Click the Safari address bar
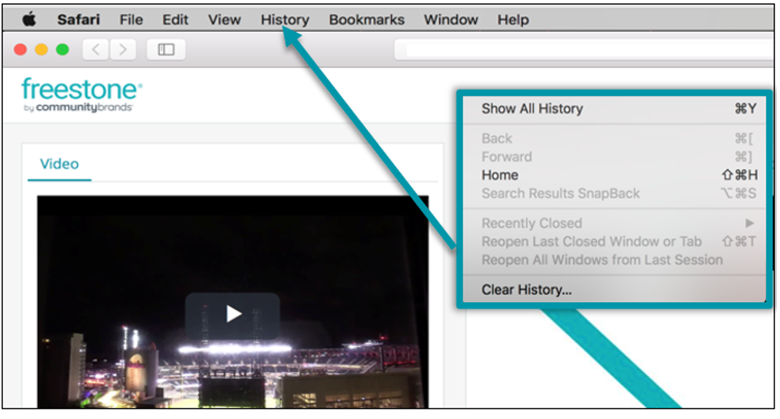Viewport: 780px width, 419px height. coord(584,50)
